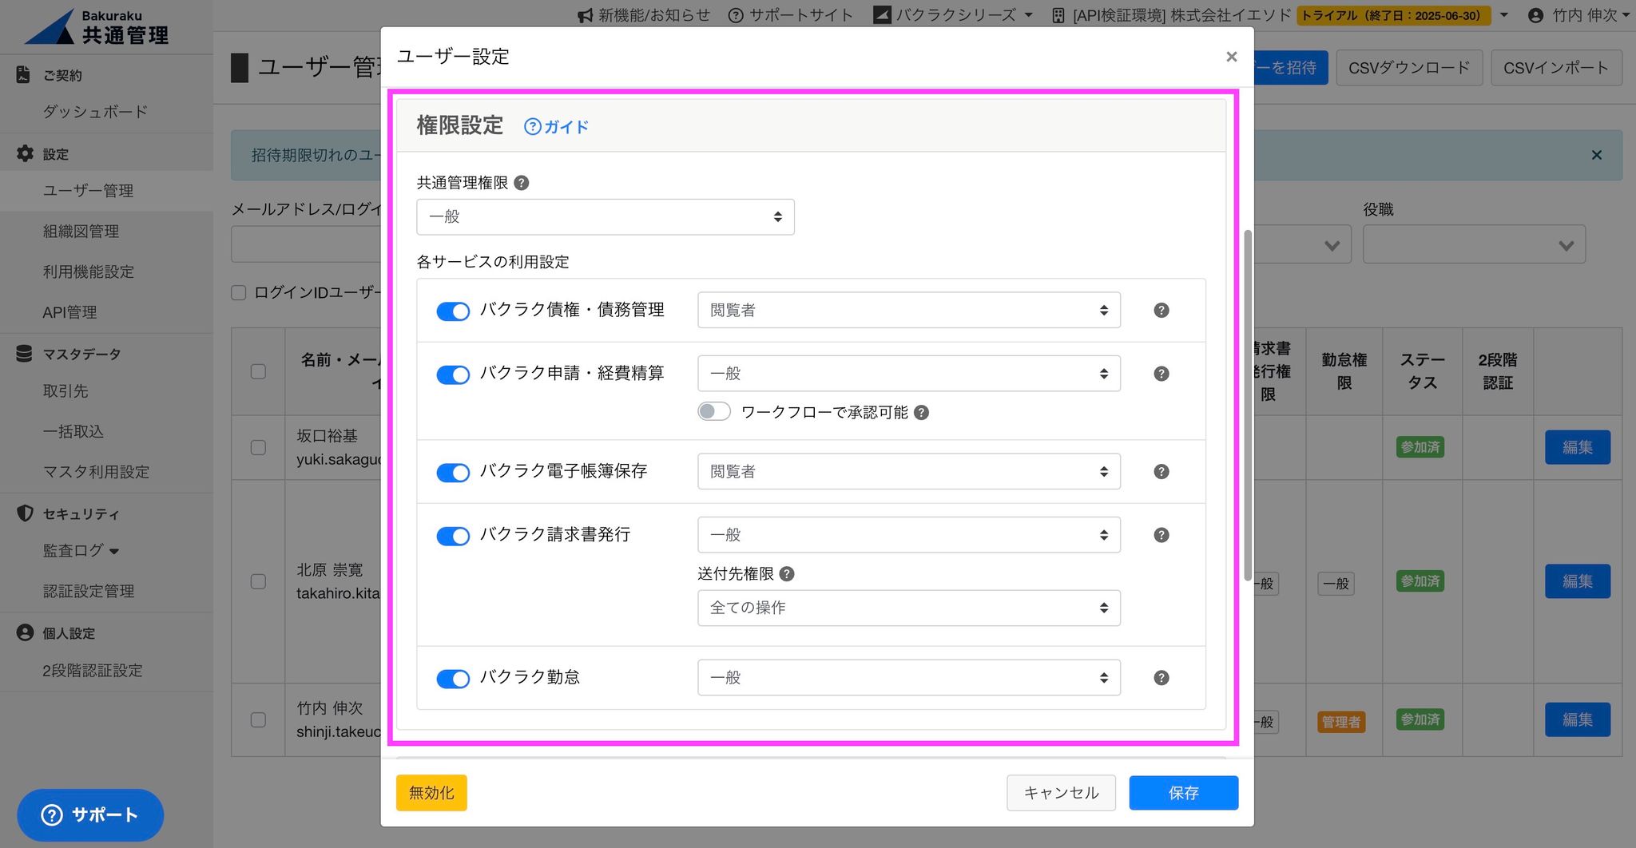Disable the バクラク債権・債務管理 service toggle
Image resolution: width=1636 pixels, height=848 pixels.
click(453, 311)
